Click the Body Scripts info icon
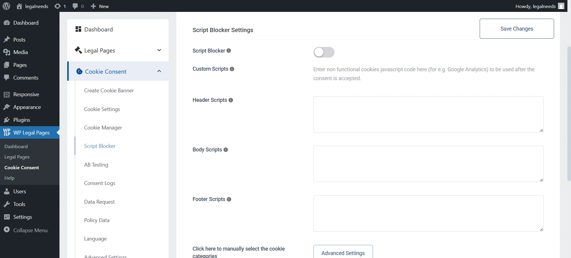Viewport: 571px width, 258px height. pos(226,150)
